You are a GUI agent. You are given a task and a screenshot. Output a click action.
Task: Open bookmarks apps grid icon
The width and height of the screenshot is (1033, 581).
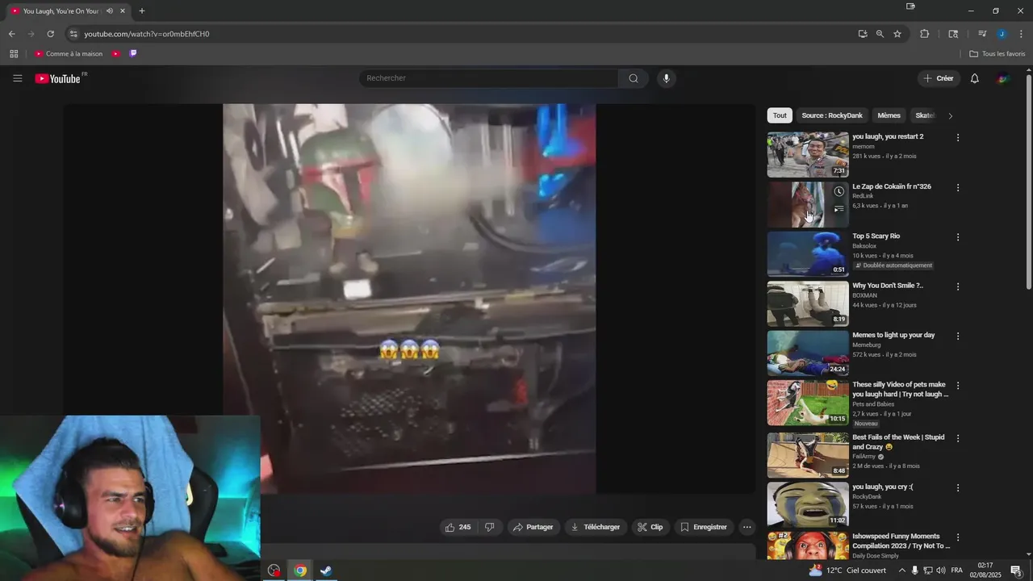click(14, 54)
